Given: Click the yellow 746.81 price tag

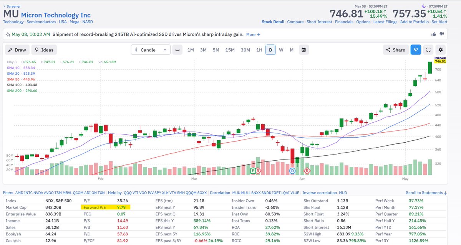Looking at the screenshot, I should (x=440, y=61).
